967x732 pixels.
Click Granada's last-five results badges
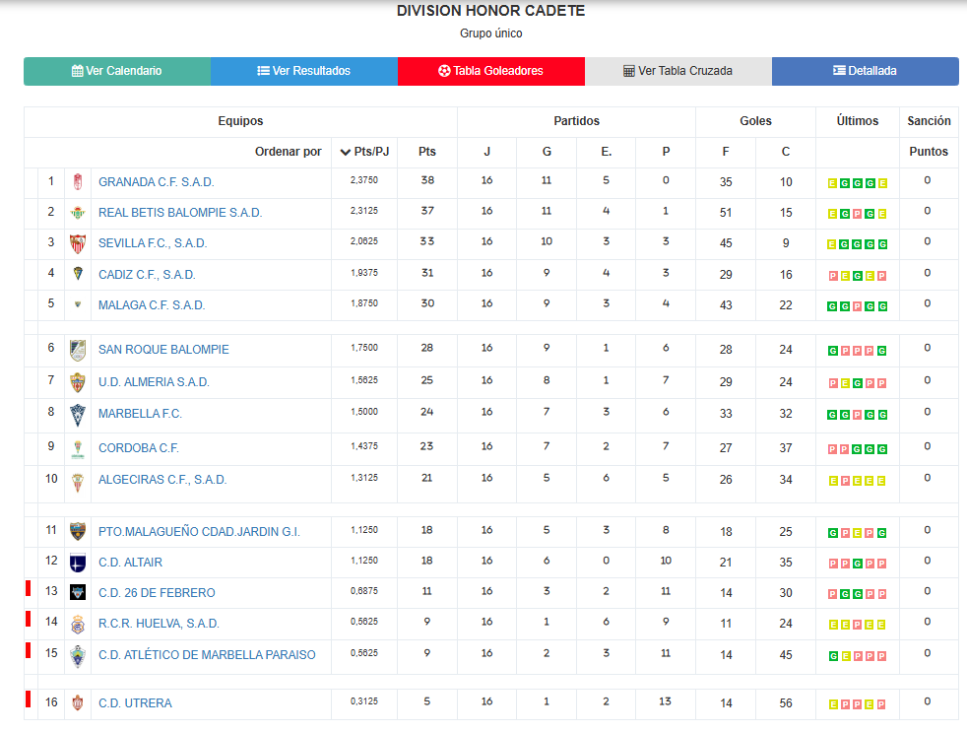click(x=858, y=183)
